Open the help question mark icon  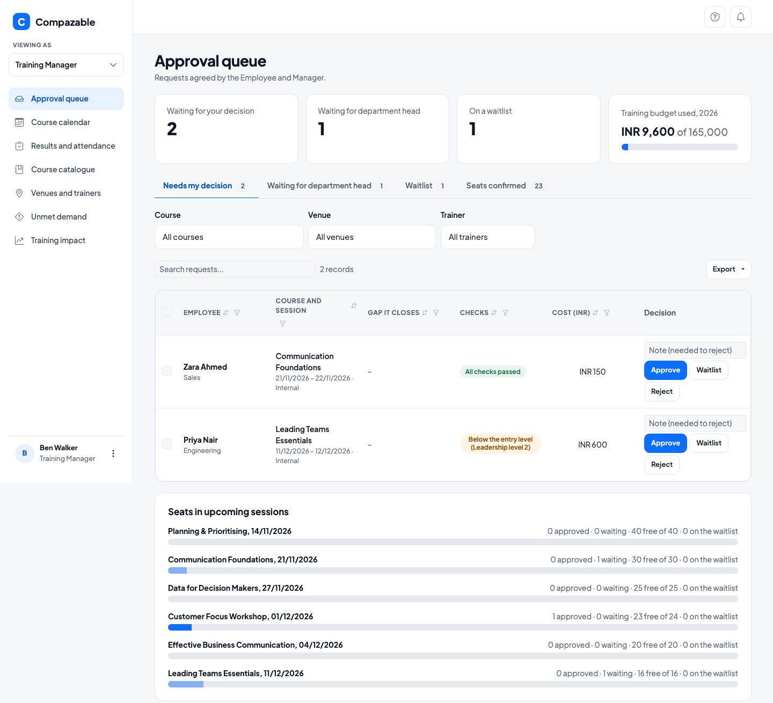[714, 17]
